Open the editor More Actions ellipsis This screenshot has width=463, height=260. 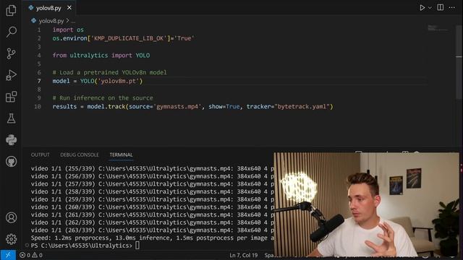click(x=452, y=8)
